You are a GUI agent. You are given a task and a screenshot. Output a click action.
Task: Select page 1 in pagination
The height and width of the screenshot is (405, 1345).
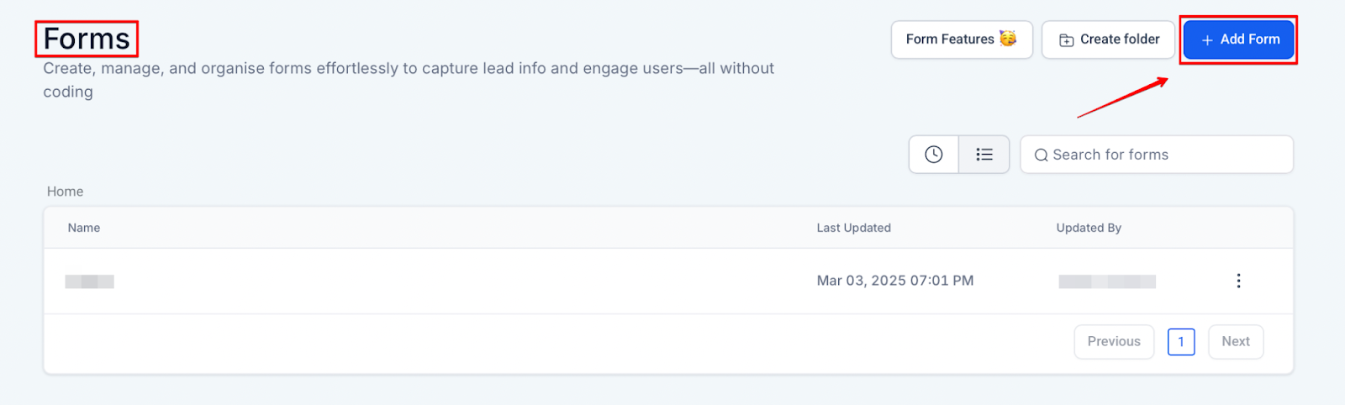click(x=1181, y=341)
